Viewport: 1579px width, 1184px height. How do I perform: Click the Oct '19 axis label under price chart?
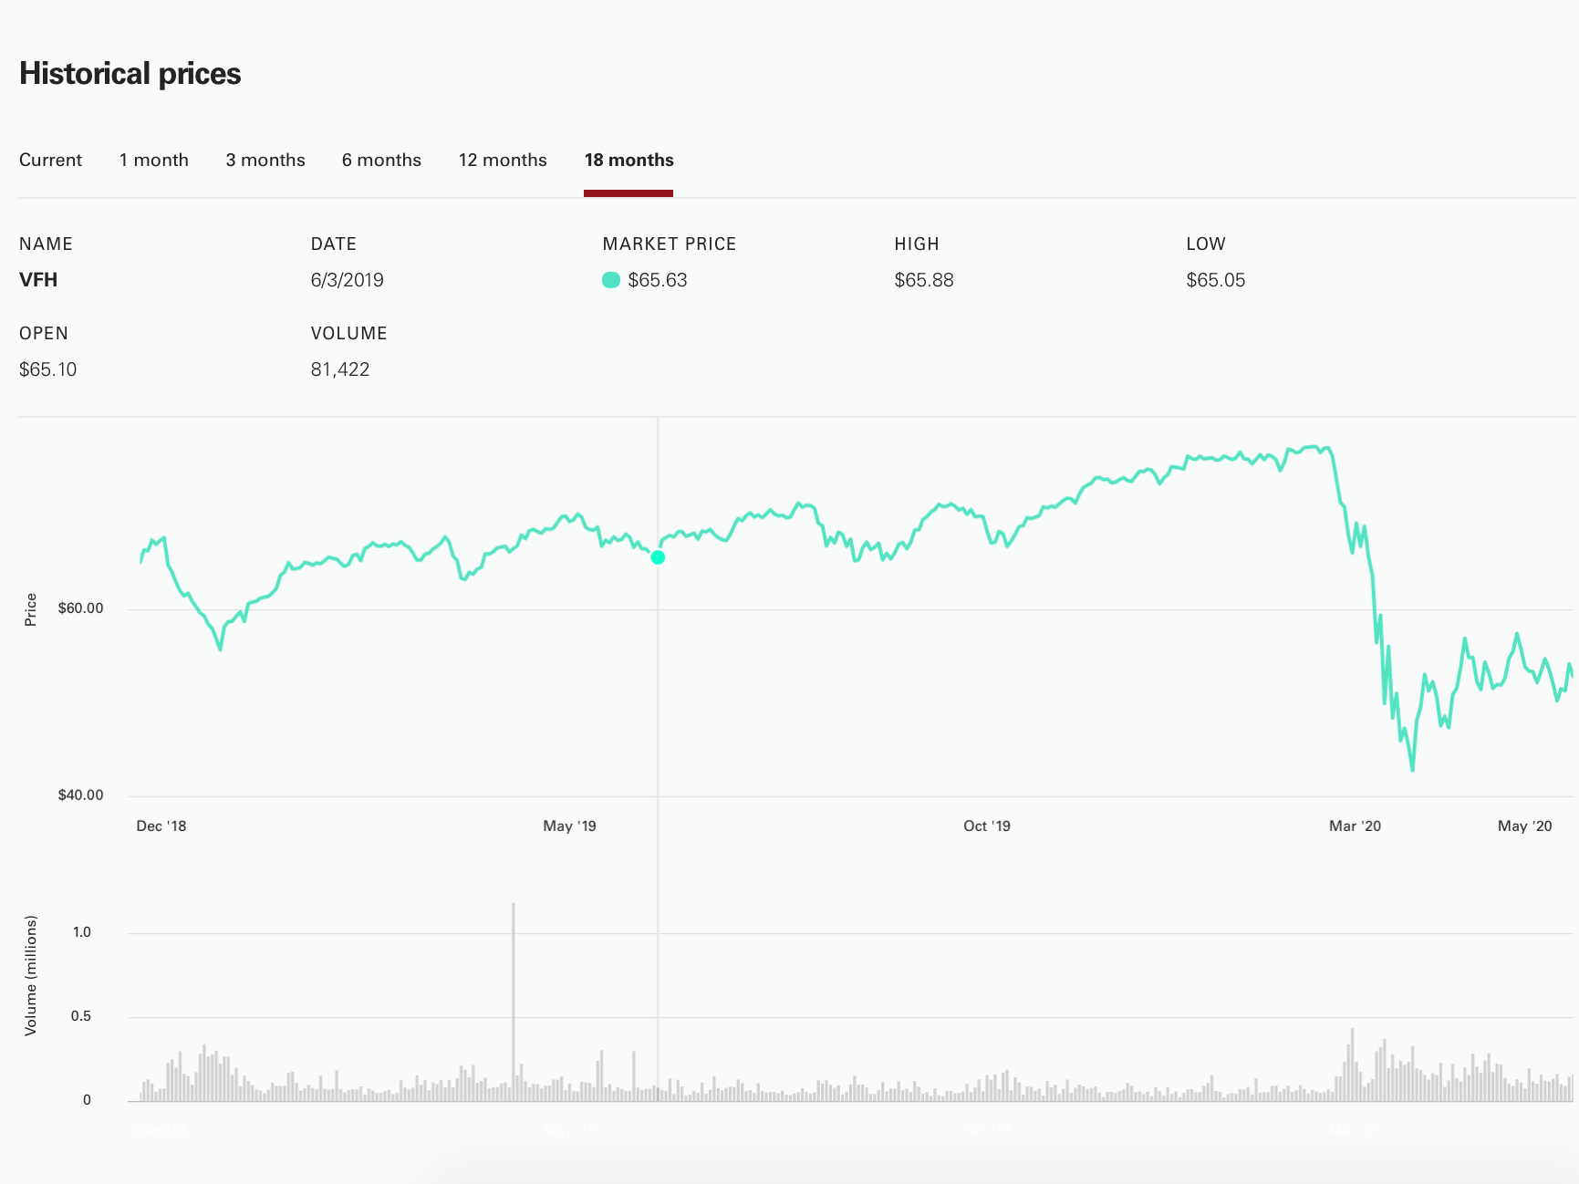[x=987, y=826]
